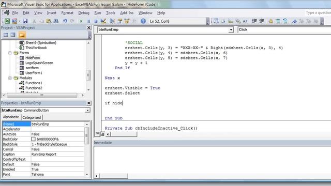Open the btnRunEmp object dropdown in code window
The height and width of the screenshot is (186, 331).
pyautogui.click(x=231, y=30)
